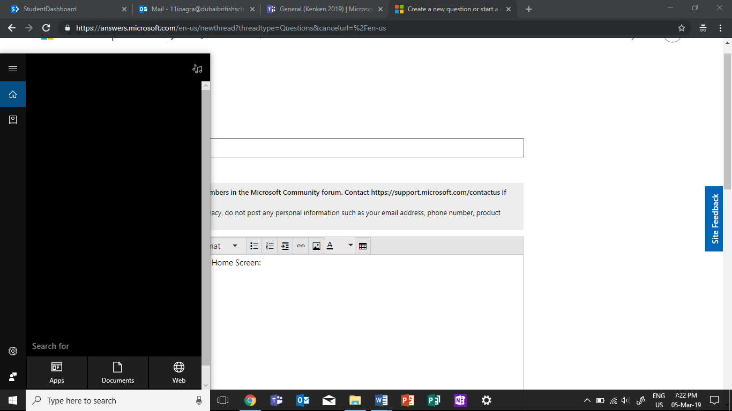Click the browser page vertical scrollbar
732x411 pixels.
pos(727,121)
